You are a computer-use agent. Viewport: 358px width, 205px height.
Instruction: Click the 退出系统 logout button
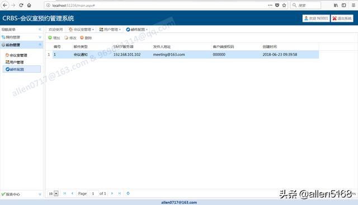(342, 18)
